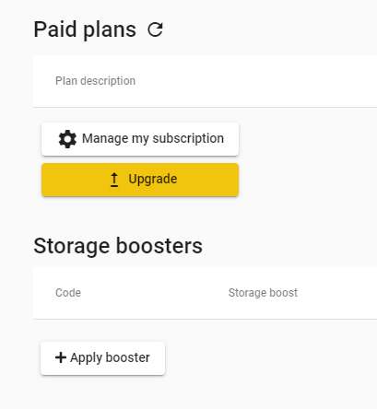Sort by Plan description column header

[x=95, y=81]
